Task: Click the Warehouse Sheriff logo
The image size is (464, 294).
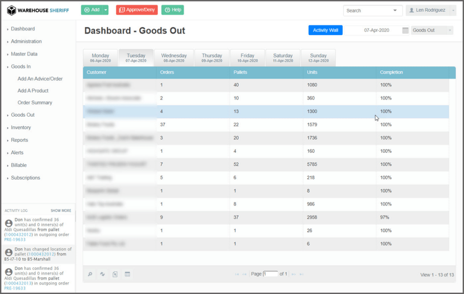Action: click(x=38, y=10)
